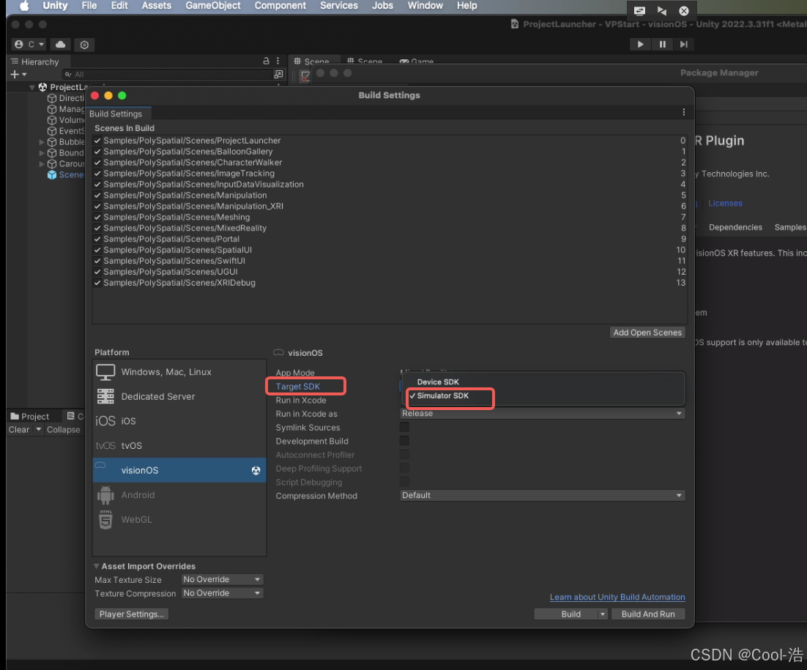Viewport: 807px width, 670px height.
Task: Open the Window menu
Action: [425, 6]
